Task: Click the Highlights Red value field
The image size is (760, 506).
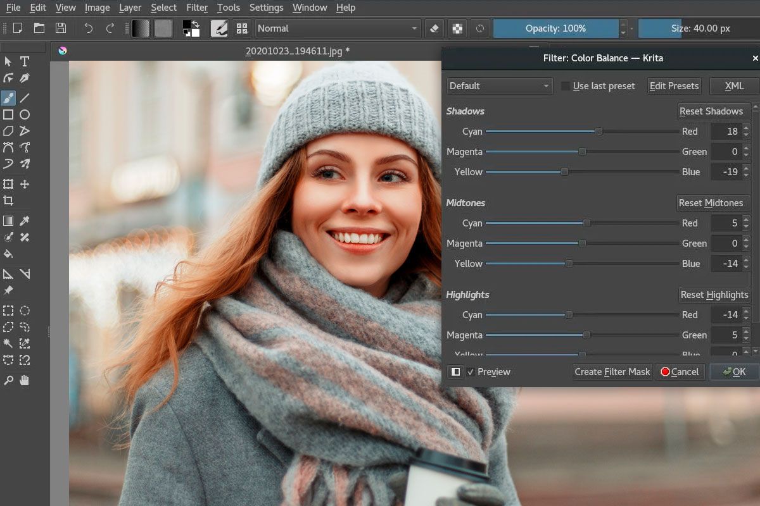Action: (x=726, y=315)
